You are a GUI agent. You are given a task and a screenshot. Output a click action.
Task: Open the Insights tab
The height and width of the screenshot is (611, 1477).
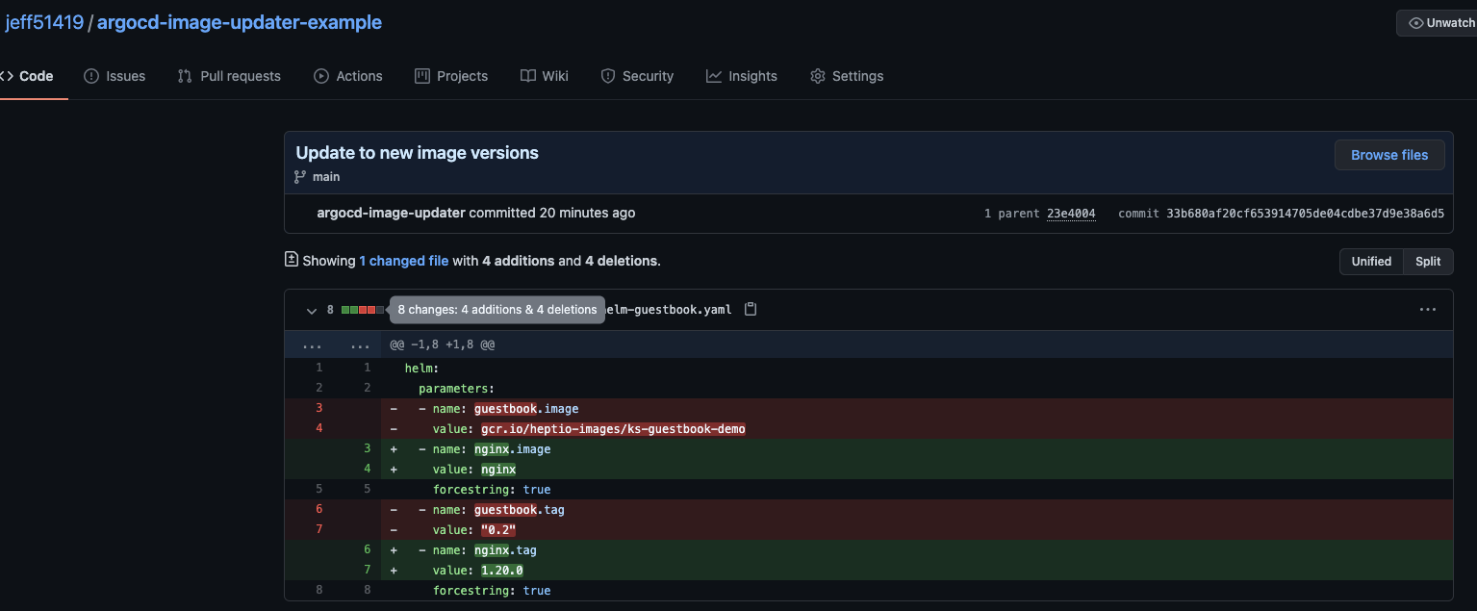(742, 76)
